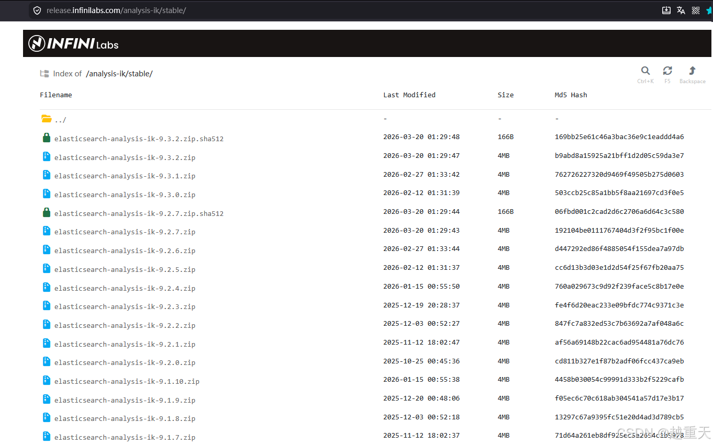Select the date 2026-01-15 00:55:50
The image size is (713, 445).
[421, 287]
